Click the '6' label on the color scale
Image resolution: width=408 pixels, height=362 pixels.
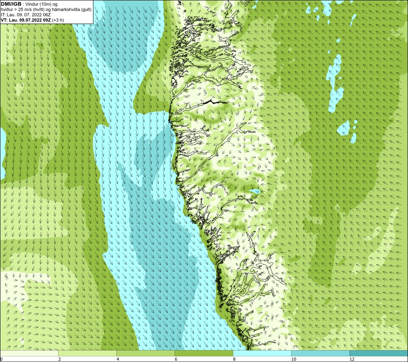176,359
